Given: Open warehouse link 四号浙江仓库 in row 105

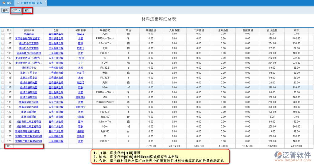Looking at the screenshot, I should click(x=56, y=39).
